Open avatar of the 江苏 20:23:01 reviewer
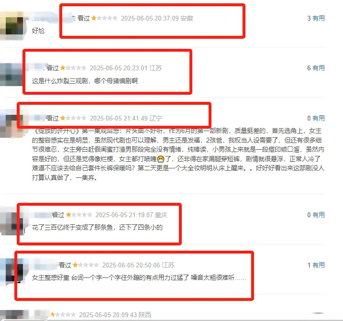 click(12, 75)
